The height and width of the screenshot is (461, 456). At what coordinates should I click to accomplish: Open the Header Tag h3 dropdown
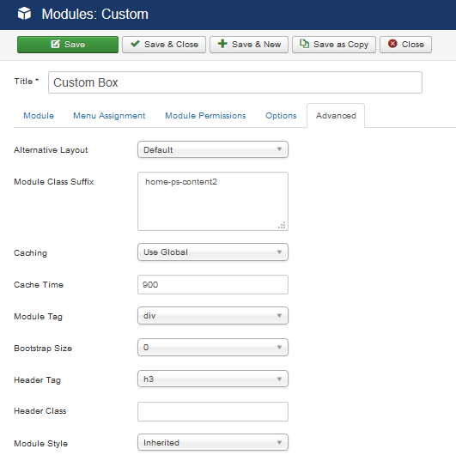tap(213, 379)
